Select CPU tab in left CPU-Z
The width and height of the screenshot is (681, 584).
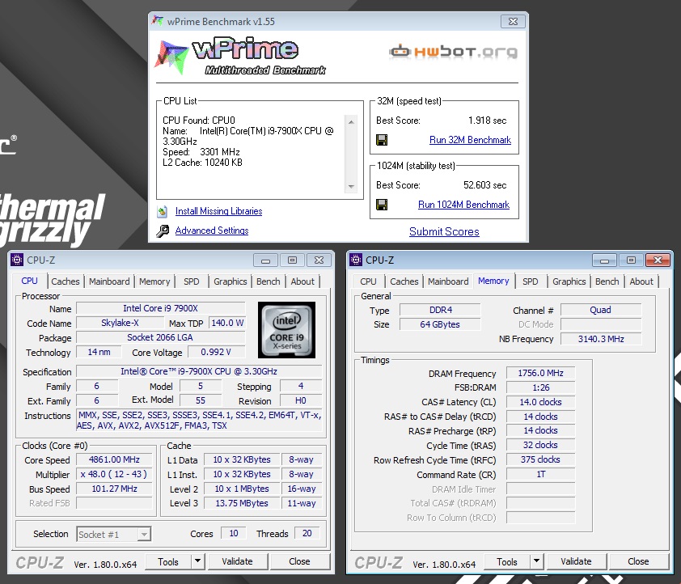click(x=29, y=281)
